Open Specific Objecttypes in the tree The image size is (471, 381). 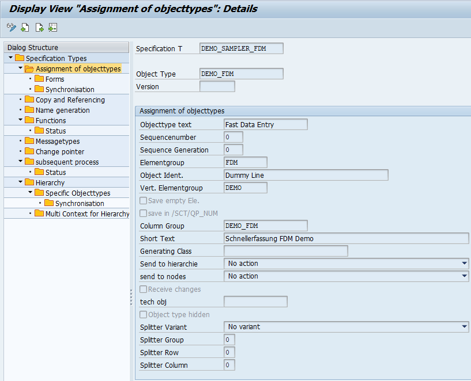click(78, 193)
